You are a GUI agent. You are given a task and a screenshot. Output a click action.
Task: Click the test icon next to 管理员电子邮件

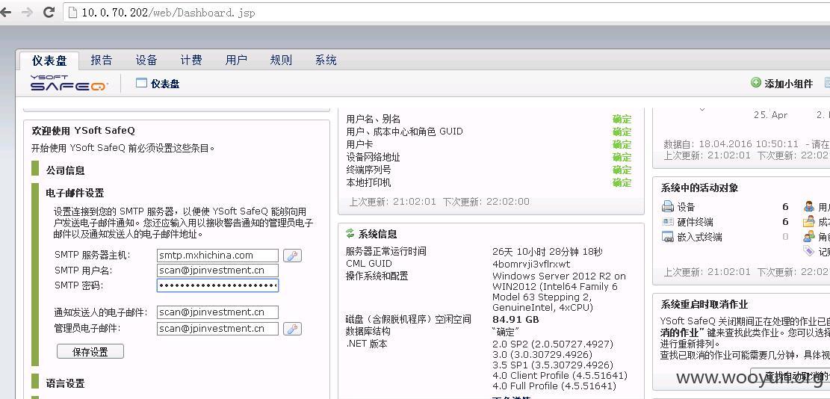point(292,329)
